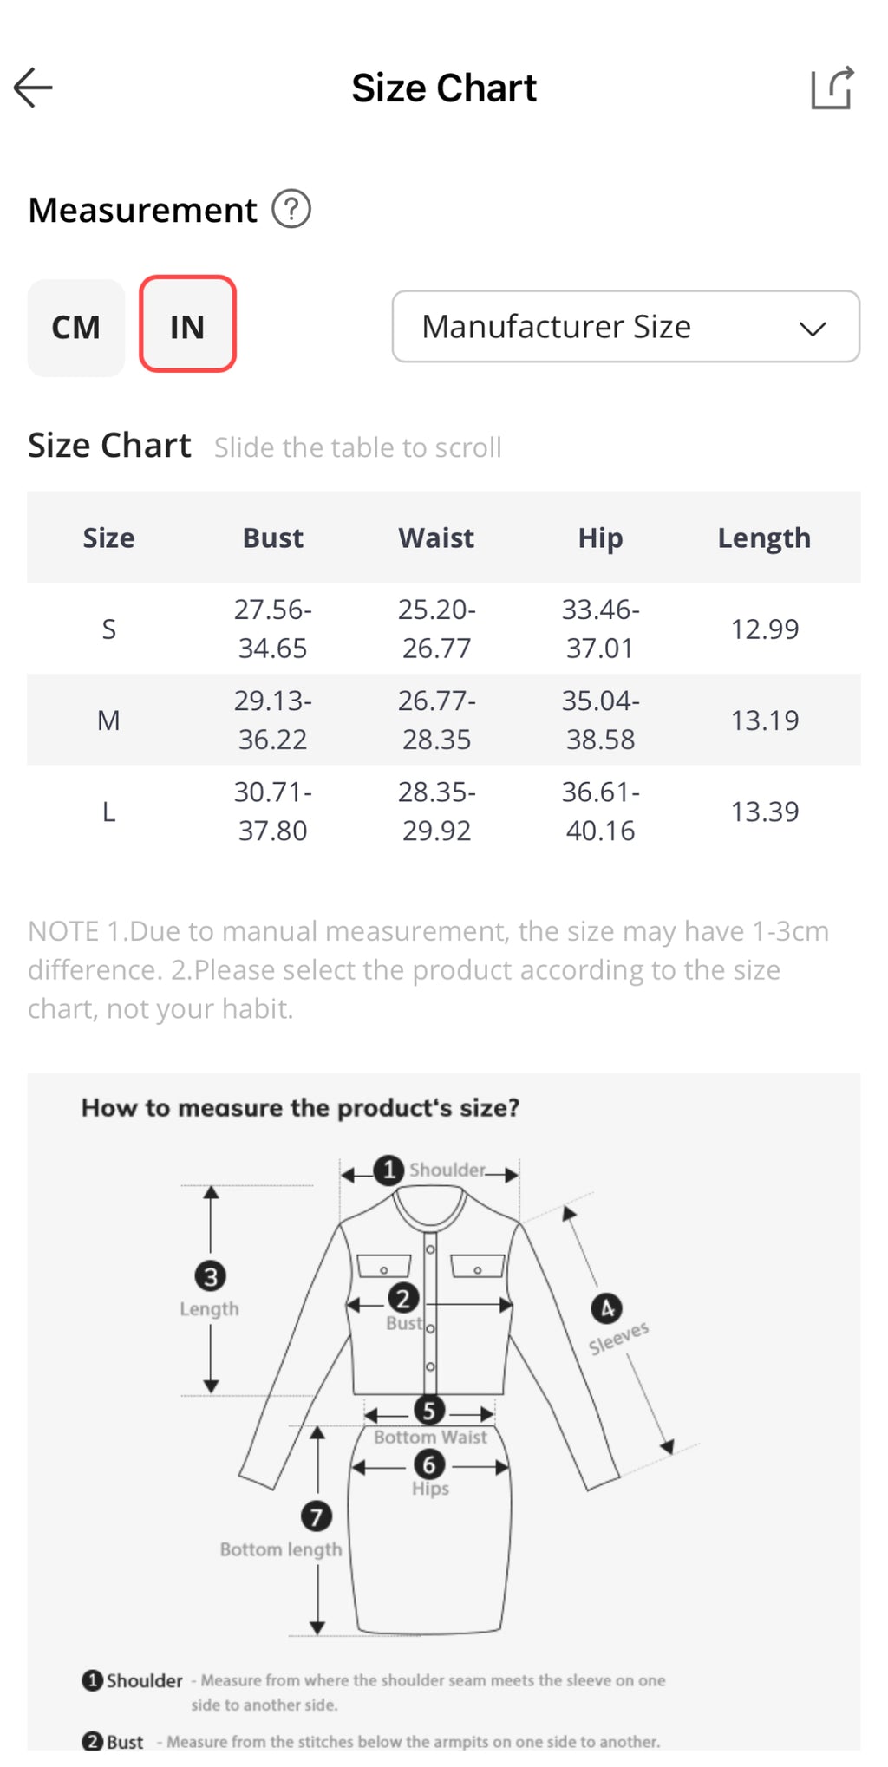The image size is (888, 1767).
Task: Tap the Bottom length number 7 marker
Action: pos(316,1516)
